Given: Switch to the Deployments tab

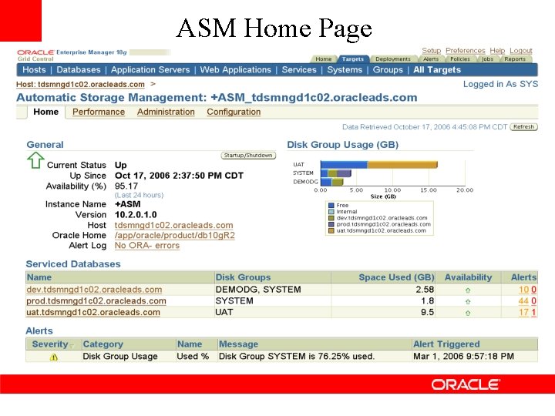Looking at the screenshot, I should point(393,59).
